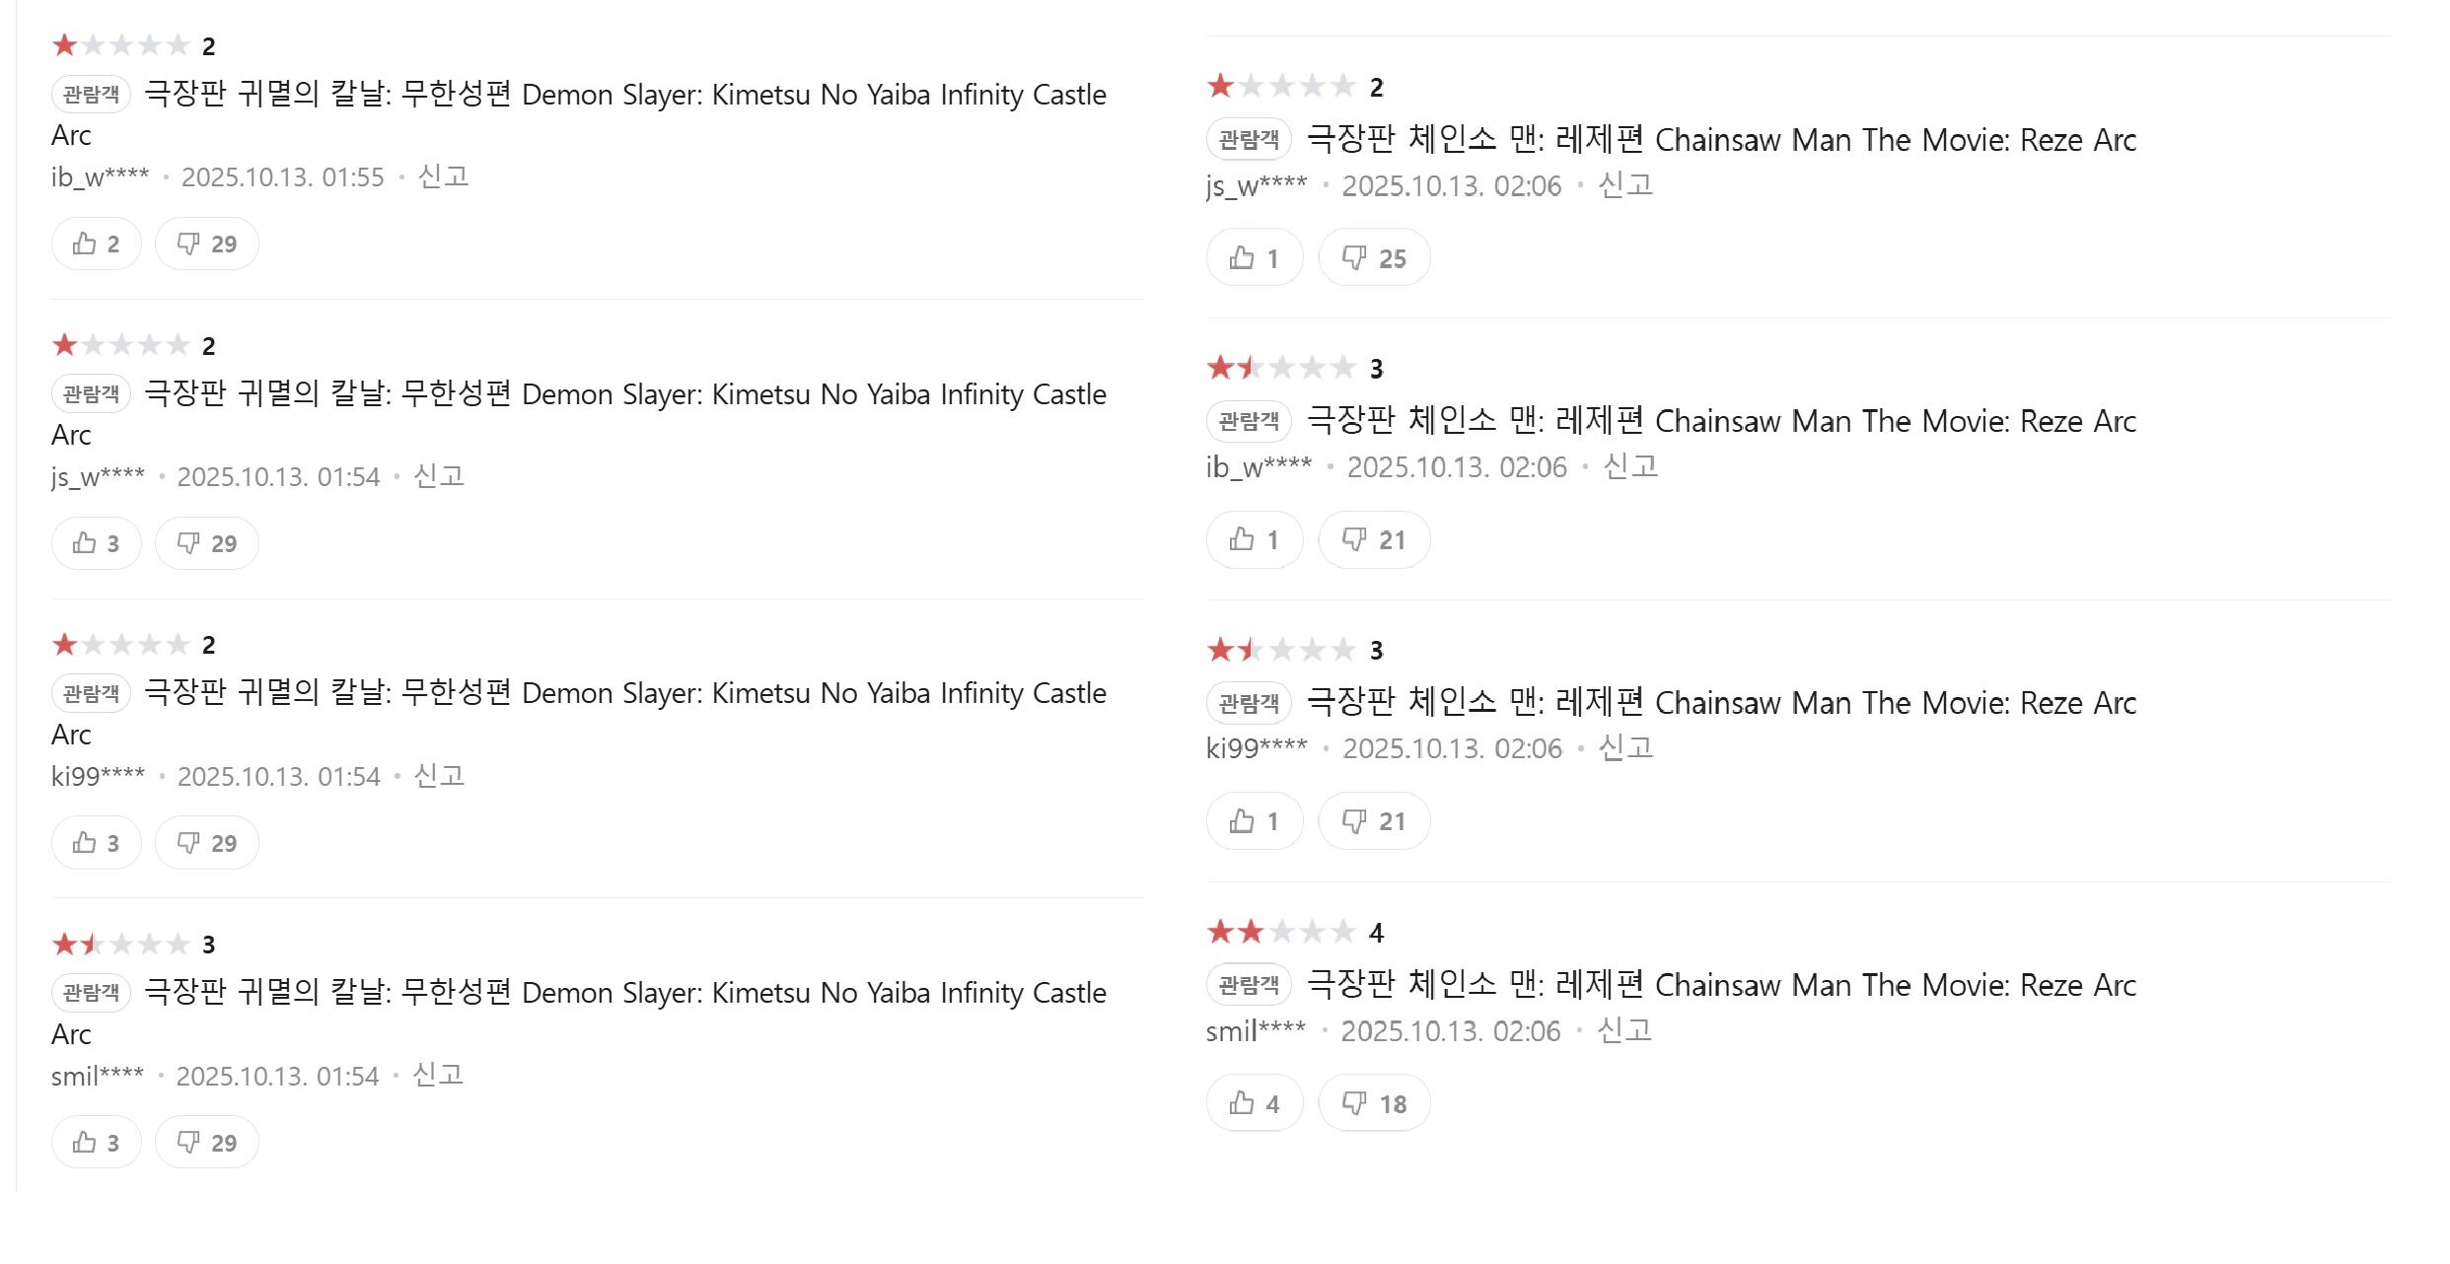Like ib_w**** Chainsaw Man review
The width and height of the screenshot is (2450, 1264).
[x=1254, y=539]
